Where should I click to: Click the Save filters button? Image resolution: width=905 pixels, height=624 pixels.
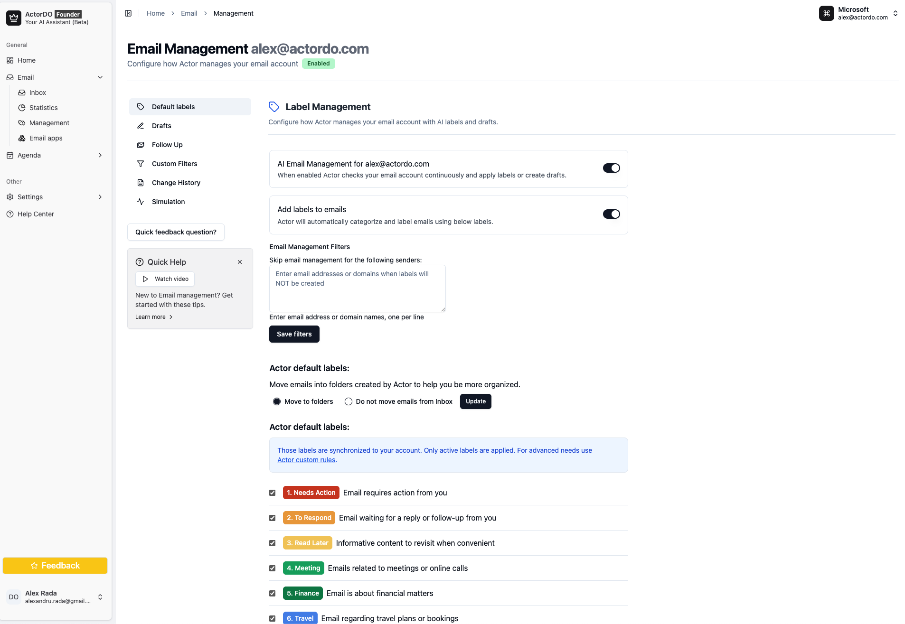[x=294, y=334]
